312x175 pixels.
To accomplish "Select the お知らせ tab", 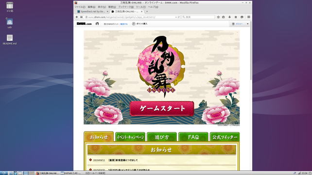I will click(x=99, y=137).
